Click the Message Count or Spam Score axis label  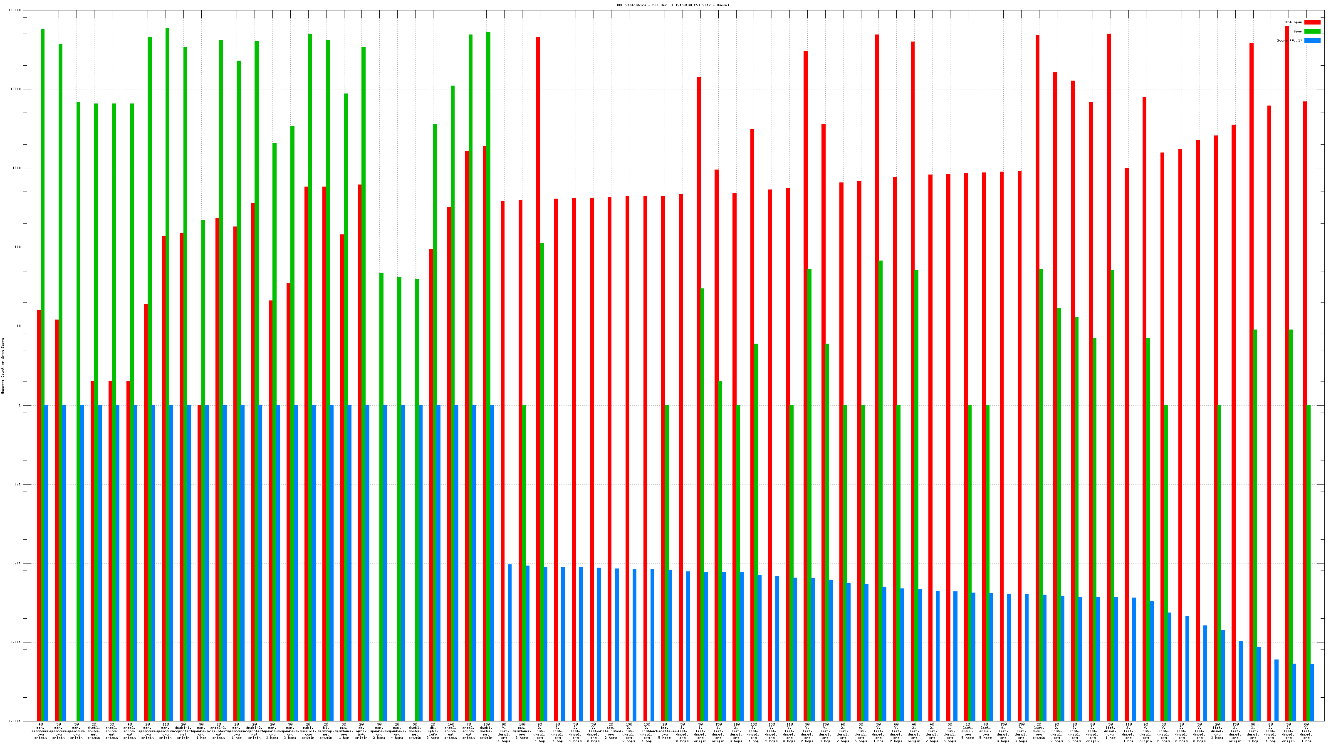pyautogui.click(x=2, y=366)
